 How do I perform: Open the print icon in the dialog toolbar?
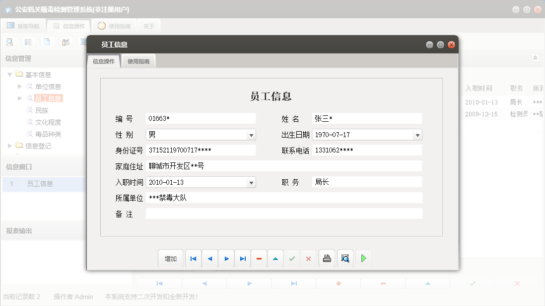(327, 258)
